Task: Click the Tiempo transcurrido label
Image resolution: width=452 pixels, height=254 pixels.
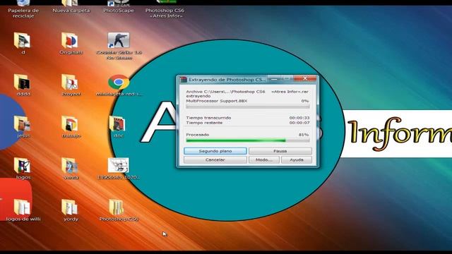Action: coord(208,118)
